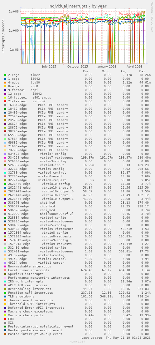
Task: Click the red swatch for 21-fasteoi virtio2
Action: tap(5, 101)
